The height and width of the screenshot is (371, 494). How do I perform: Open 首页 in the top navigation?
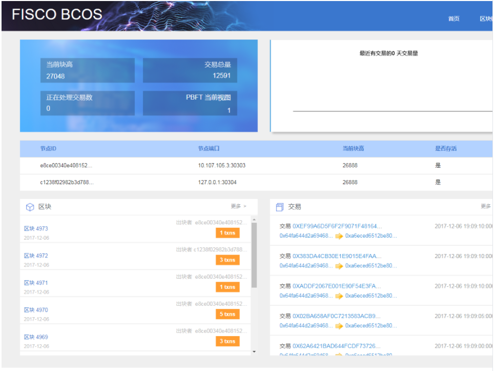click(x=453, y=18)
